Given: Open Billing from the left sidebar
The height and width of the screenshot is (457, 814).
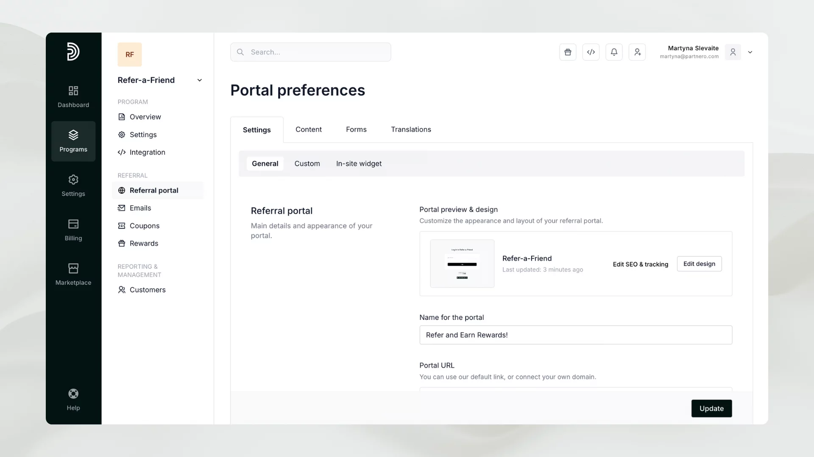Looking at the screenshot, I should pos(73,230).
